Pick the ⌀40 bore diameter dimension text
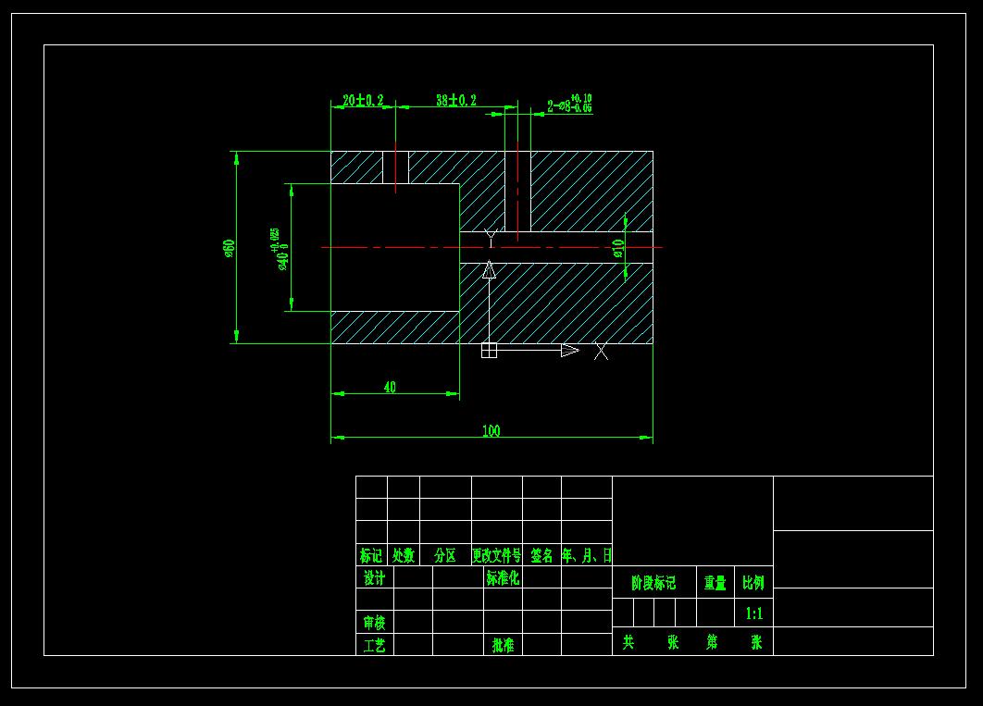 [x=279, y=250]
